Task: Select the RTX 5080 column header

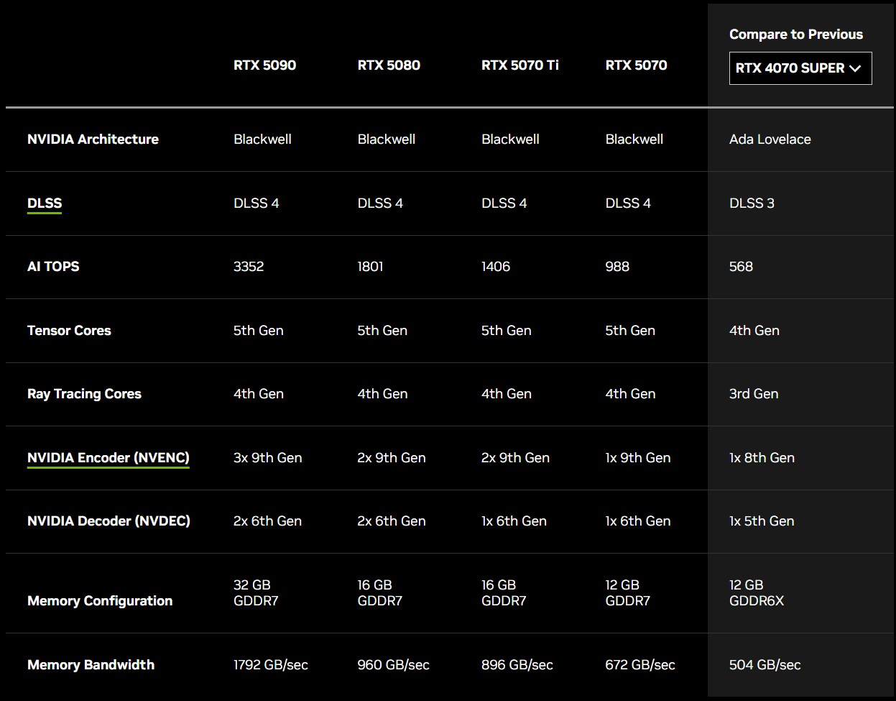Action: (389, 65)
